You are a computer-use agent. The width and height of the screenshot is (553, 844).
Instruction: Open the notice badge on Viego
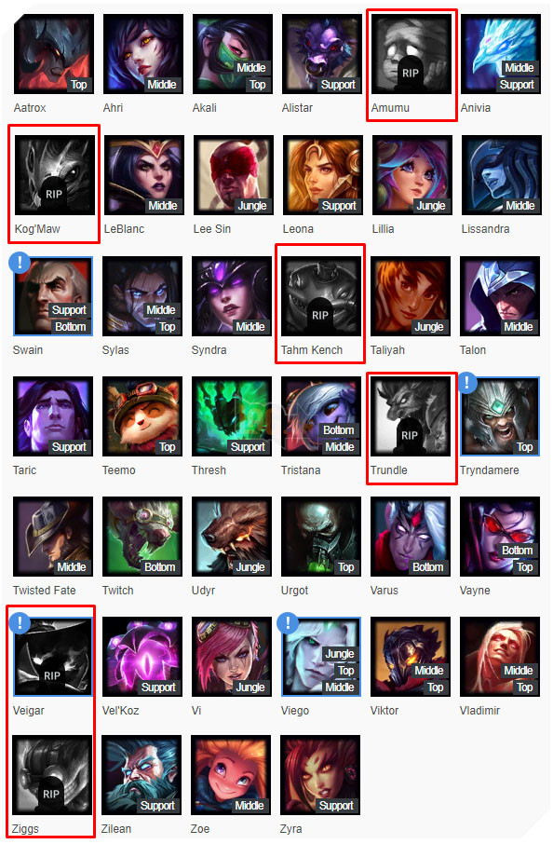coord(288,623)
